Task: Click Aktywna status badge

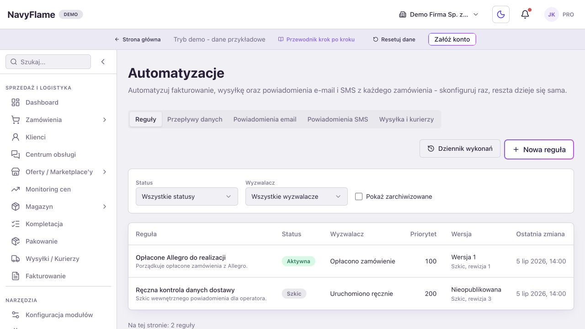Action: tap(298, 261)
